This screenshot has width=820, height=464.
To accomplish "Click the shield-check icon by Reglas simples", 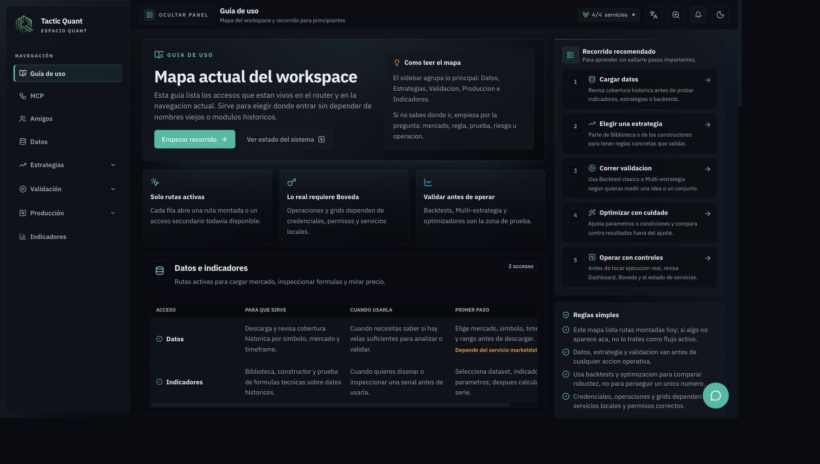I will (x=566, y=315).
